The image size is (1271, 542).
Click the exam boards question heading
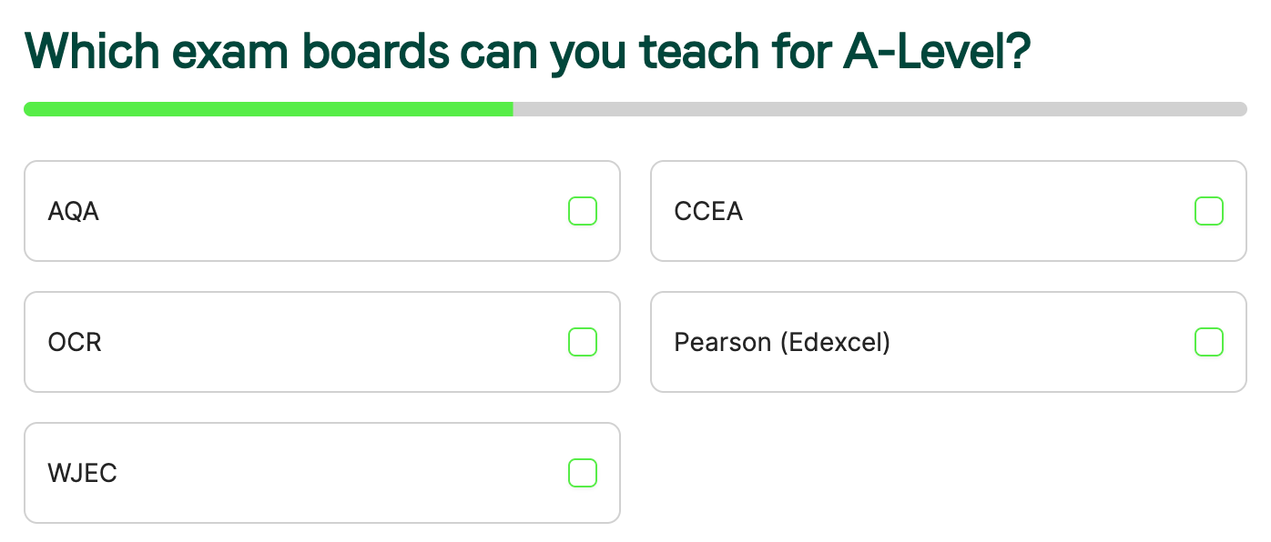(528, 53)
